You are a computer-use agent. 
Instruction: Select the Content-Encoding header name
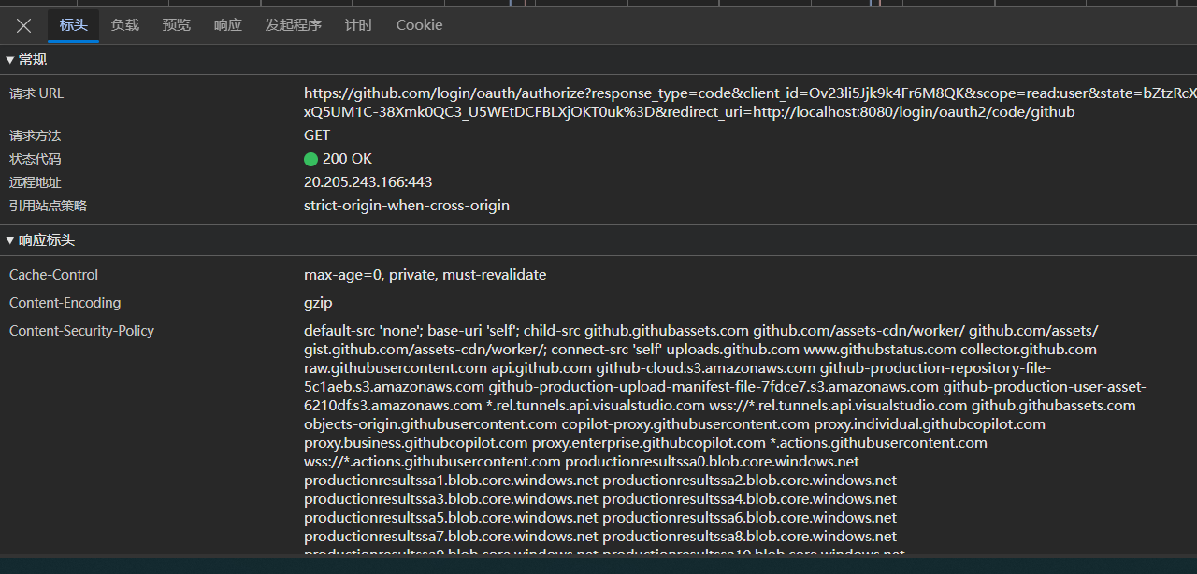click(x=65, y=303)
